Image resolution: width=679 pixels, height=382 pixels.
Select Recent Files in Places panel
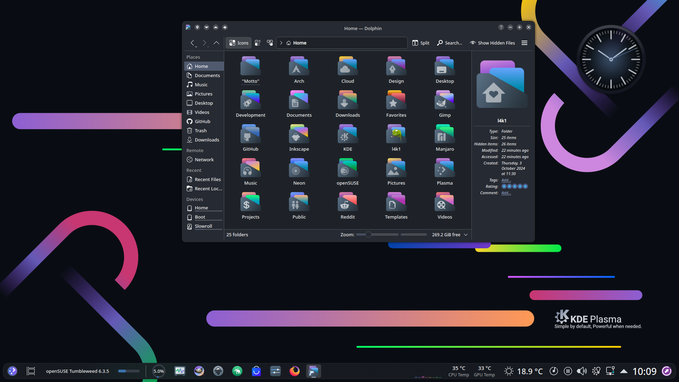click(204, 179)
